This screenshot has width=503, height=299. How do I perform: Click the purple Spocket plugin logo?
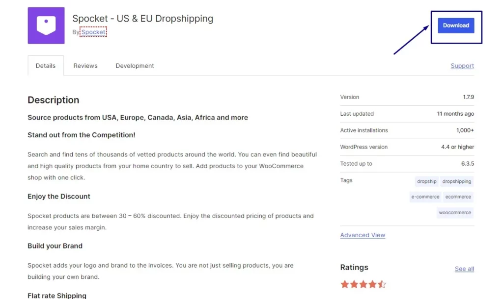click(x=46, y=25)
